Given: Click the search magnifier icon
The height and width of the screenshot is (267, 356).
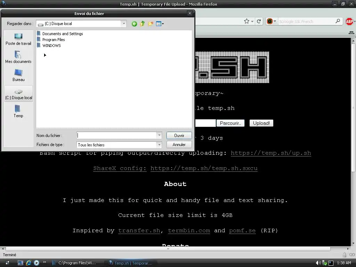Looking at the screenshot, I should pos(338,21).
